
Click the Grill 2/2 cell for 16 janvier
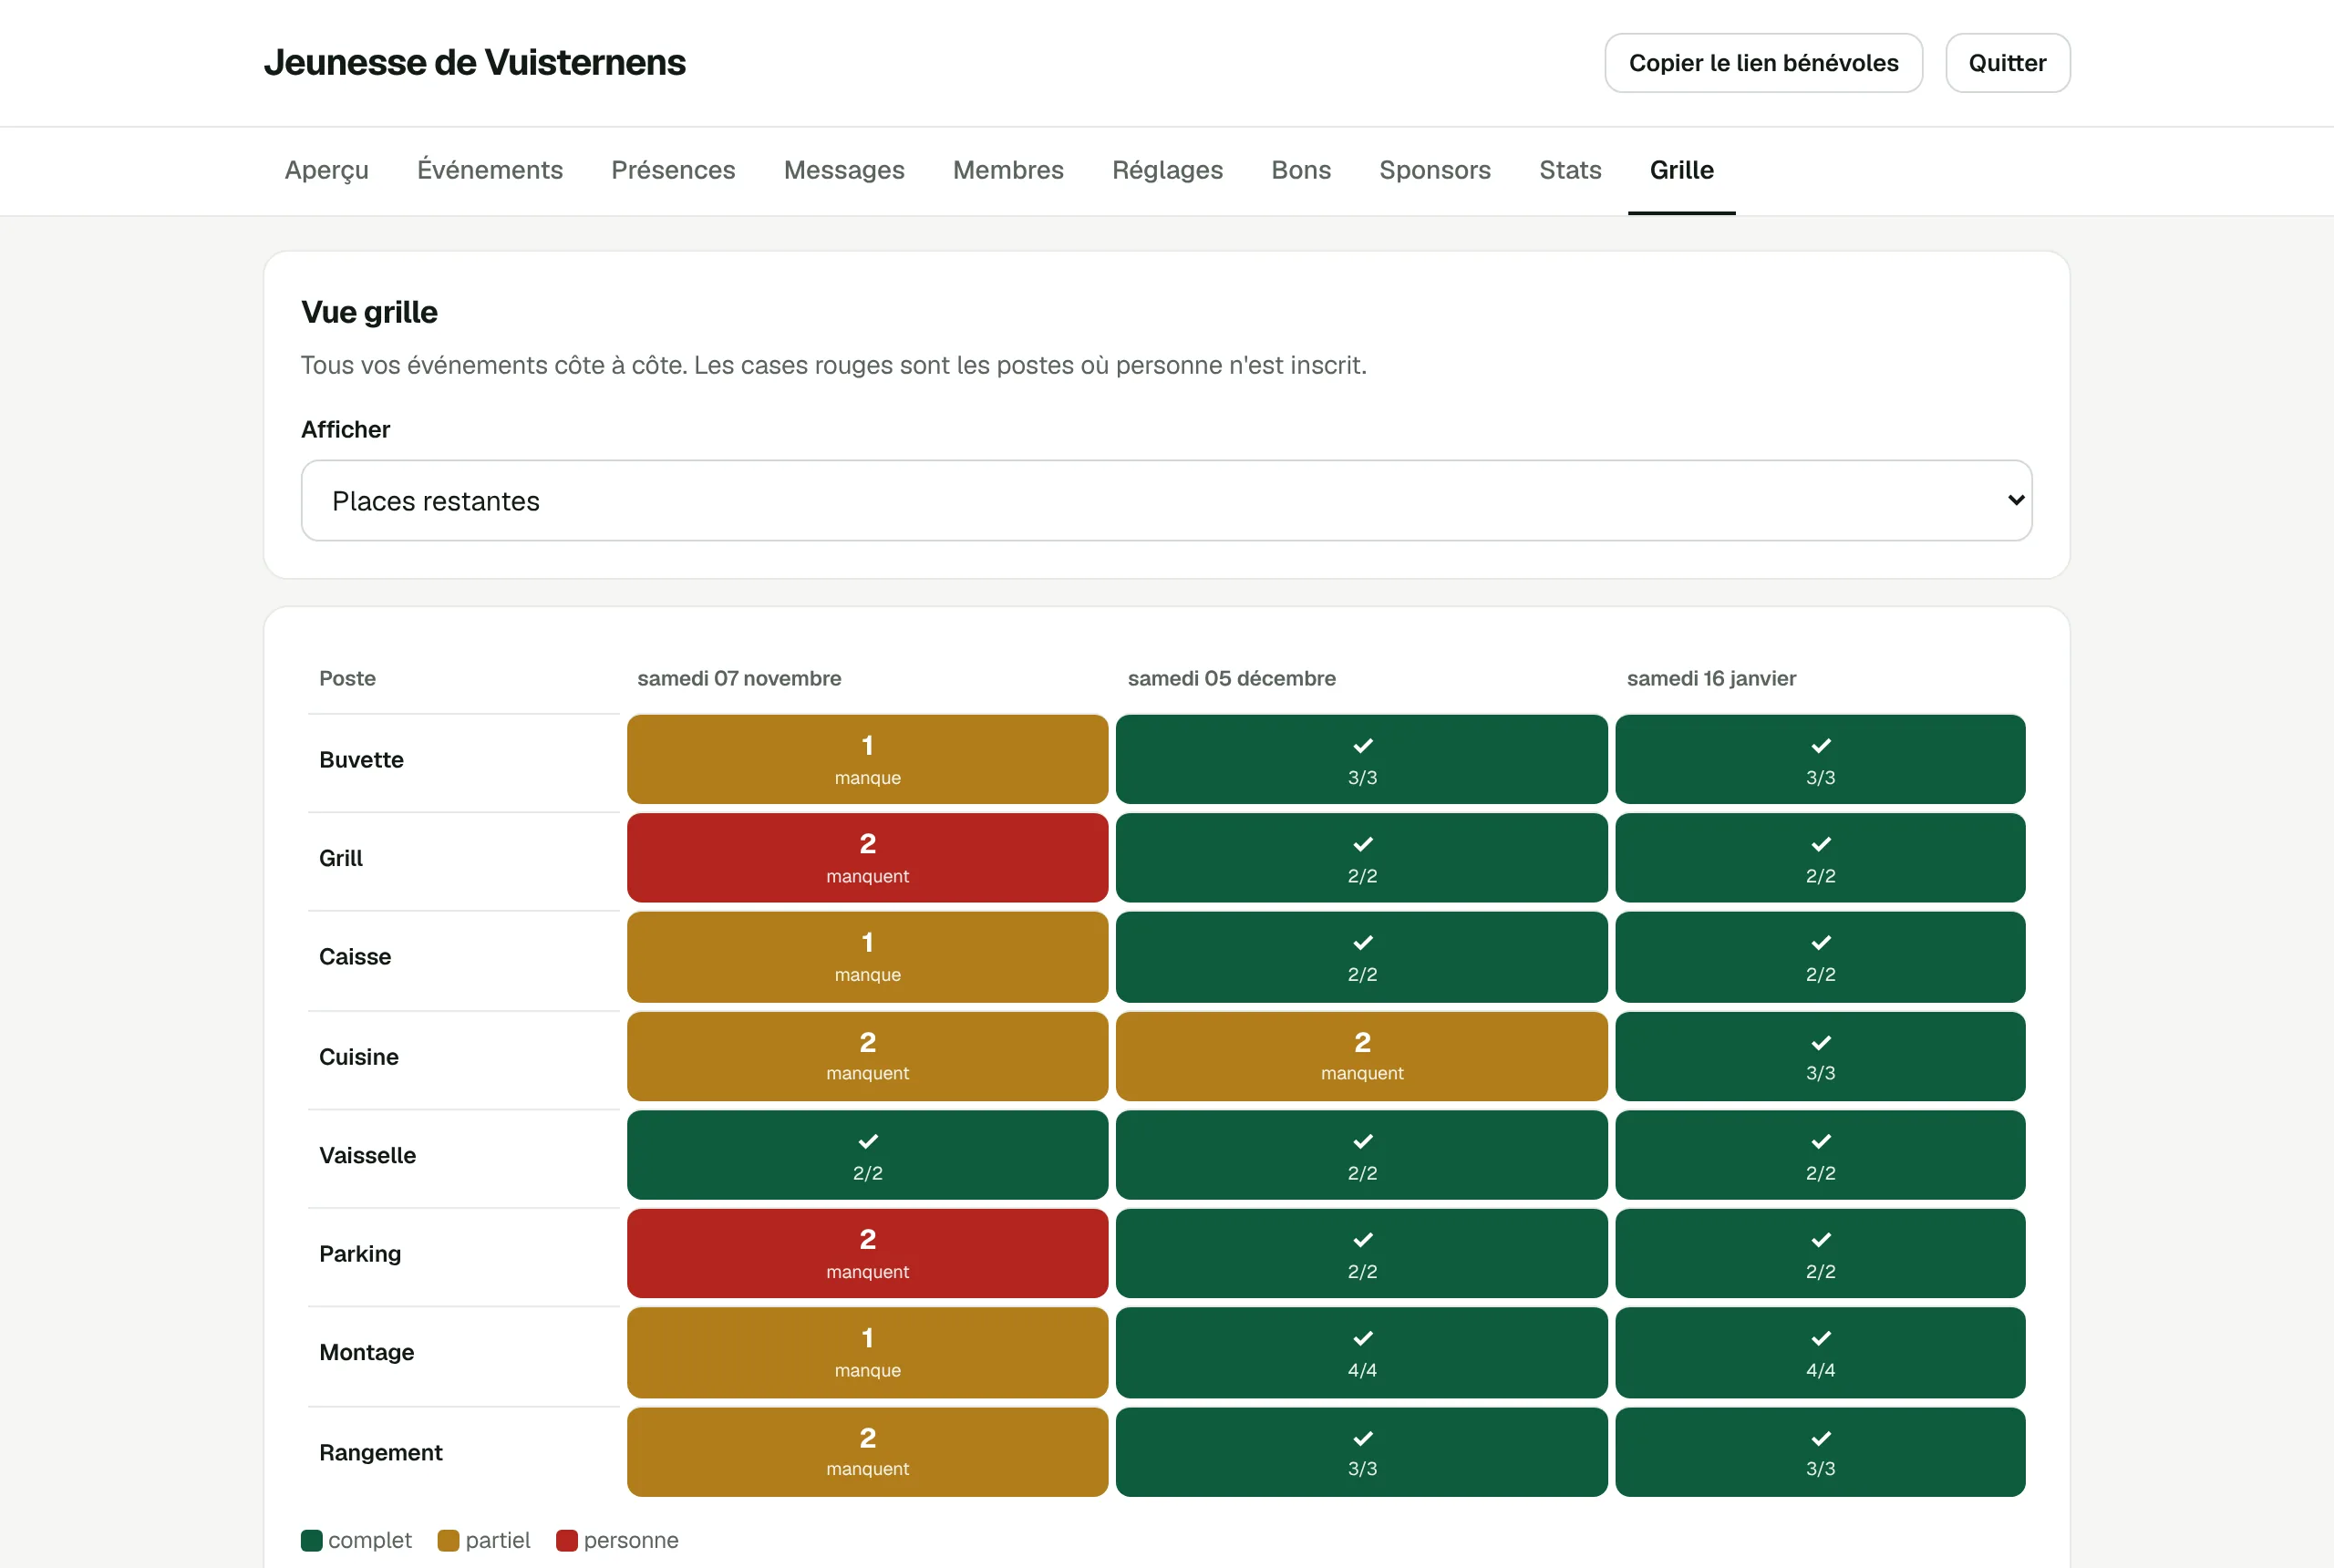(1820, 858)
